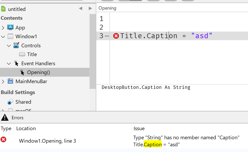Click the Event Handlers cursor icon
Image resolution: width=248 pixels, height=152 pixels.
[16, 63]
